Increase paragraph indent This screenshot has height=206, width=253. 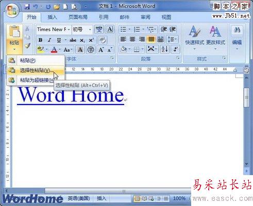[x=173, y=29]
